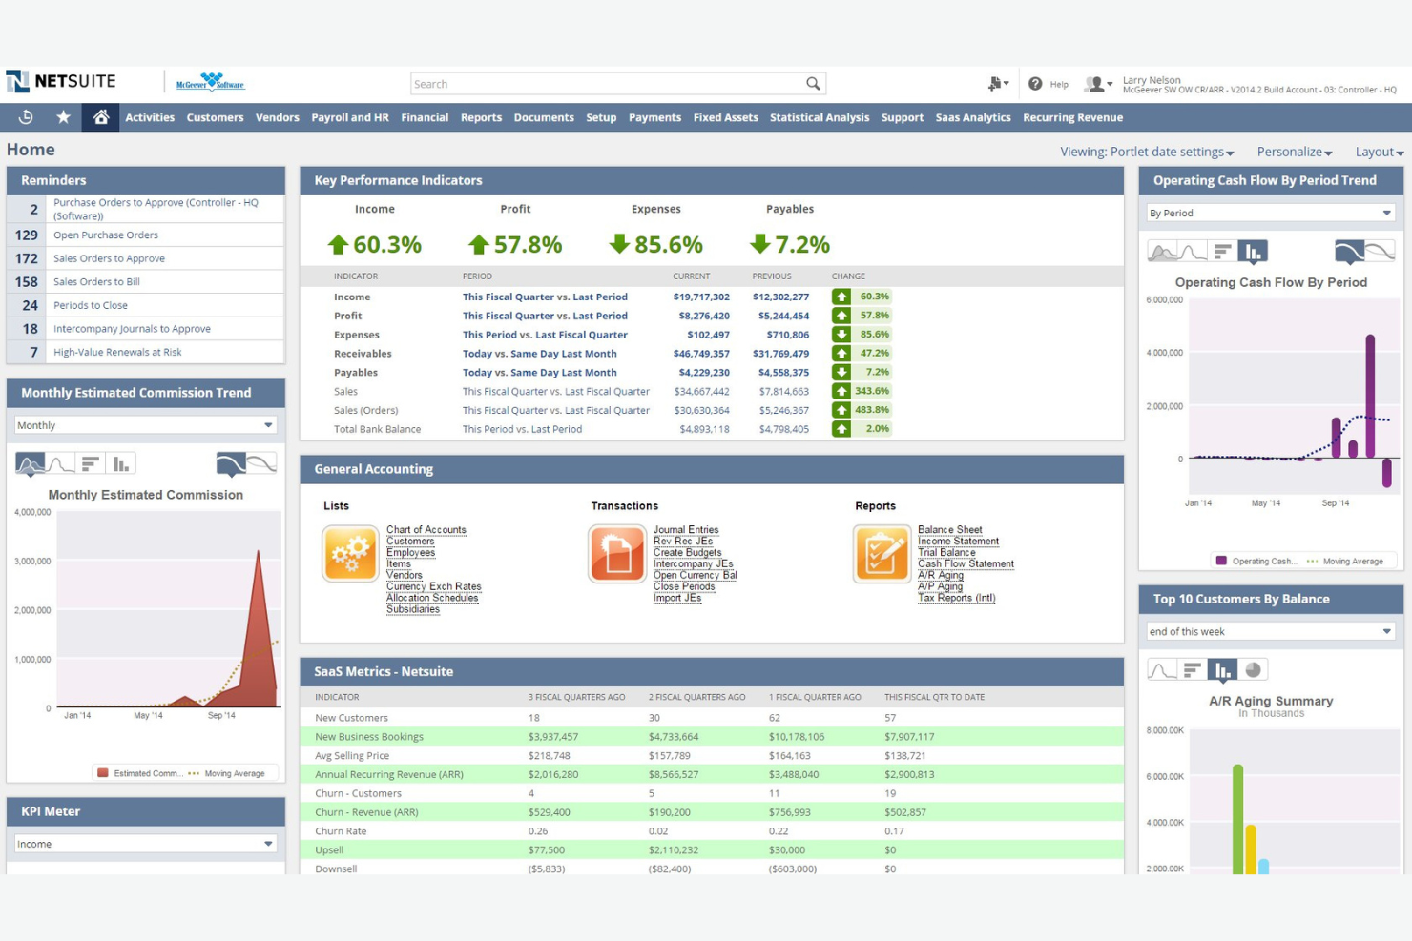Viewport: 1412px width, 941px height.
Task: Open the General Accounting Transactions icon
Action: tap(617, 553)
